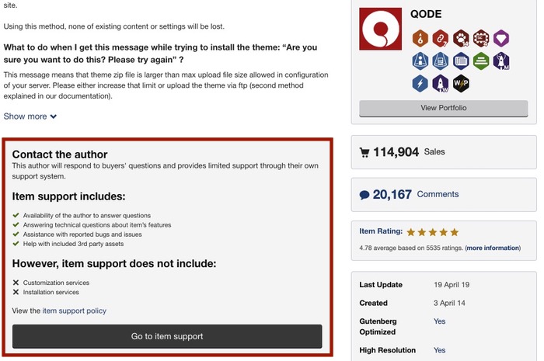Click the blue newspaper-style badge
The image size is (544, 361).
(461, 61)
